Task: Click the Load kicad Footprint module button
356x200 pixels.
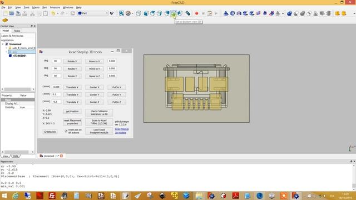Action: click(99, 131)
